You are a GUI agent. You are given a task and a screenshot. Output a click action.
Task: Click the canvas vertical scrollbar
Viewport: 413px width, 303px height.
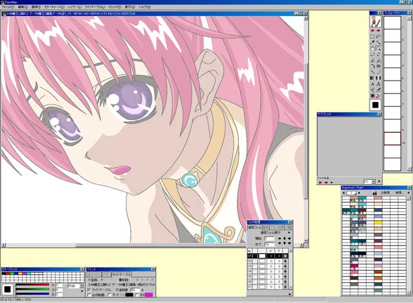click(305, 129)
